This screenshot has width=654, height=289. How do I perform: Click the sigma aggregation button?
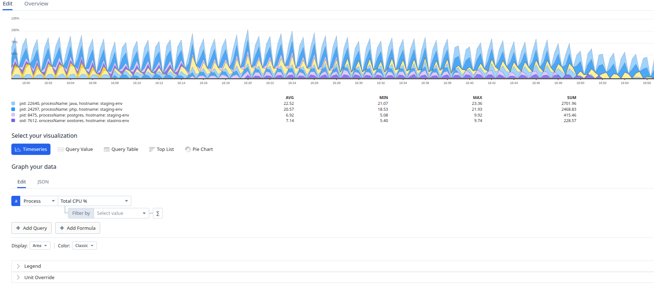[158, 213]
